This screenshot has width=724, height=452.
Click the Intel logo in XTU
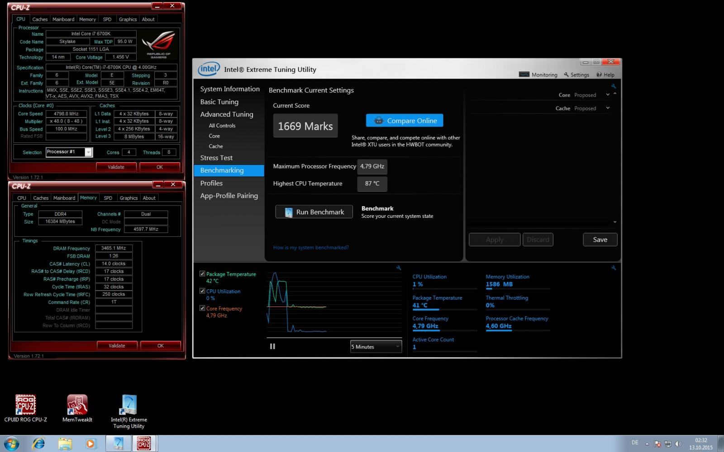[209, 69]
